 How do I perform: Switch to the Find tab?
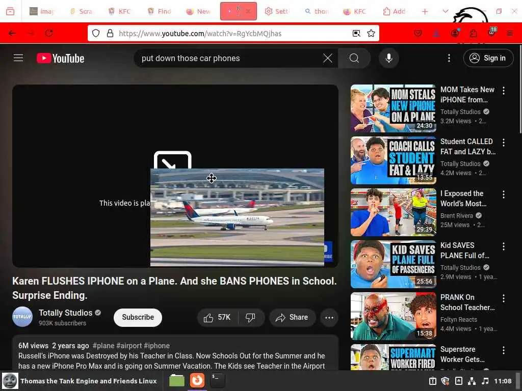(x=160, y=11)
